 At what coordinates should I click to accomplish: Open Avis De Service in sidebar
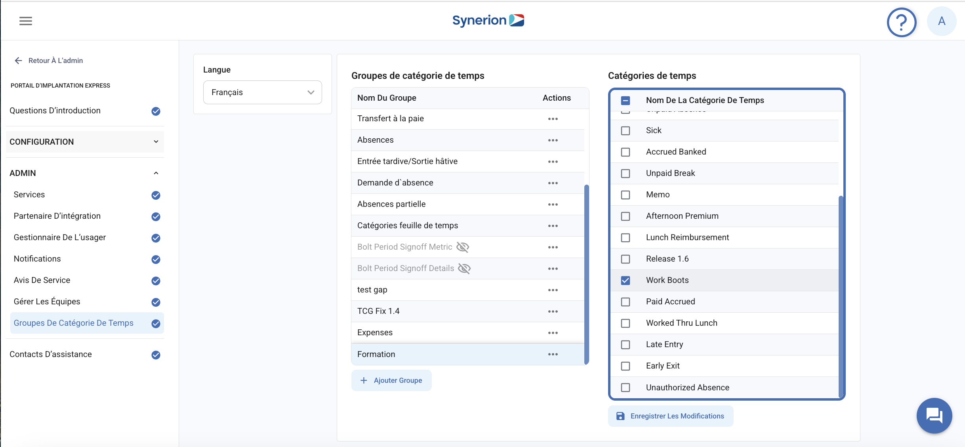tap(87, 281)
